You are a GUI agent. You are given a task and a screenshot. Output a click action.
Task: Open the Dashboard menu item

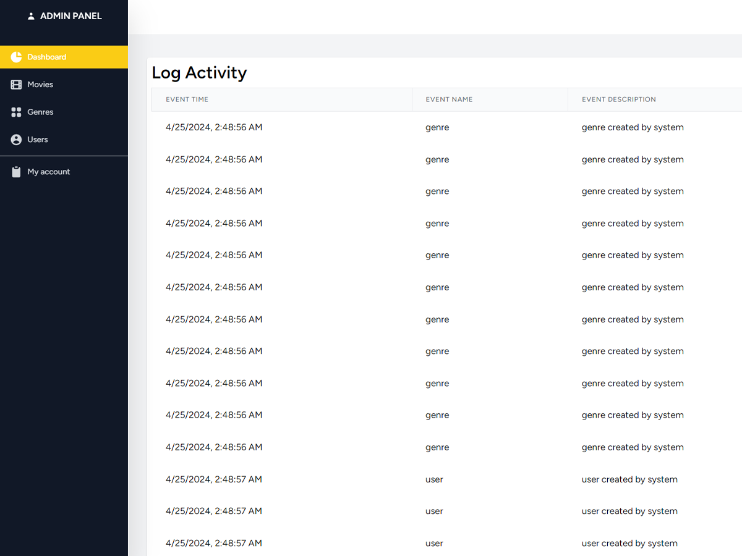point(47,57)
